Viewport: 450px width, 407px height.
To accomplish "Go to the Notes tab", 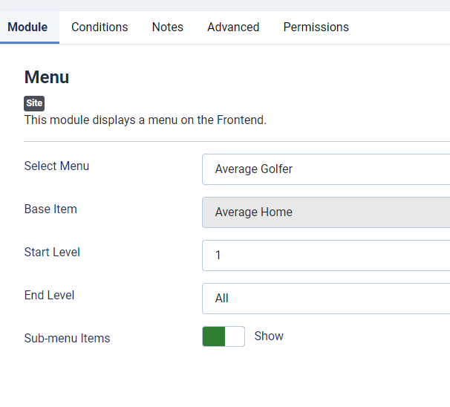I will tap(168, 27).
